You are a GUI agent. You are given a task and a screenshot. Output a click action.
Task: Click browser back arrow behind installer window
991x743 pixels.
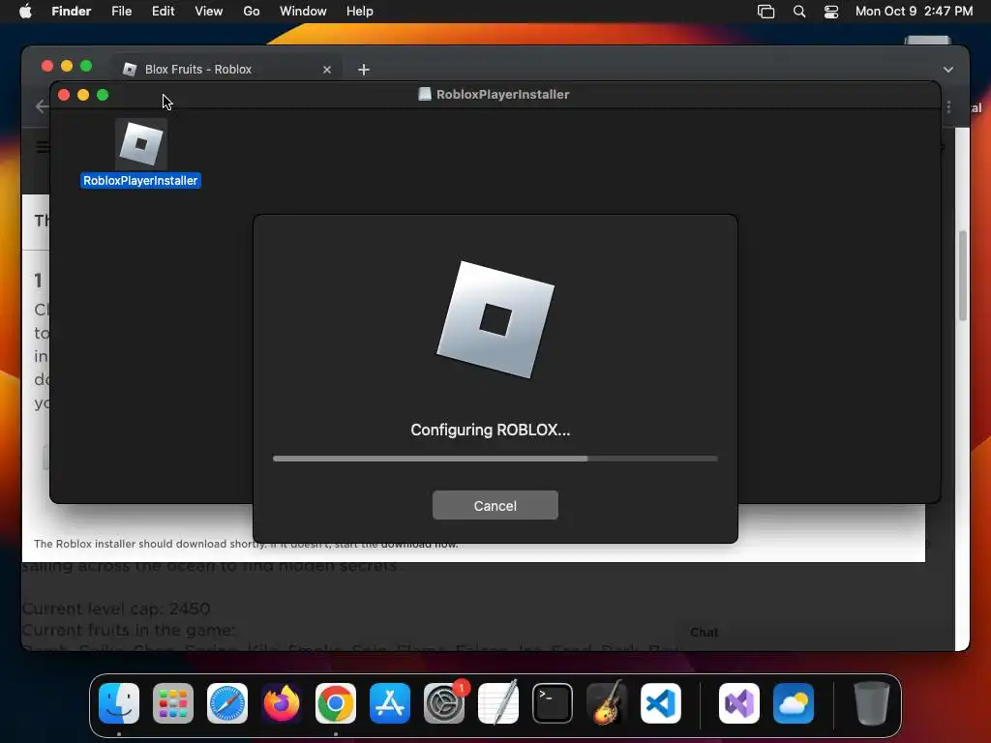click(42, 106)
